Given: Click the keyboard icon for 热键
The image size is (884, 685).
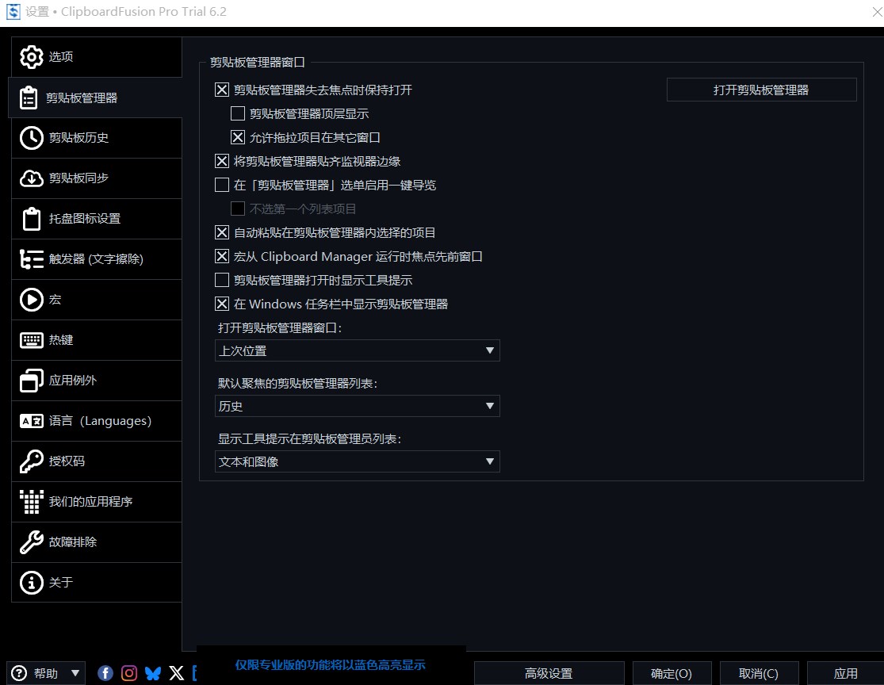Looking at the screenshot, I should click(x=32, y=340).
